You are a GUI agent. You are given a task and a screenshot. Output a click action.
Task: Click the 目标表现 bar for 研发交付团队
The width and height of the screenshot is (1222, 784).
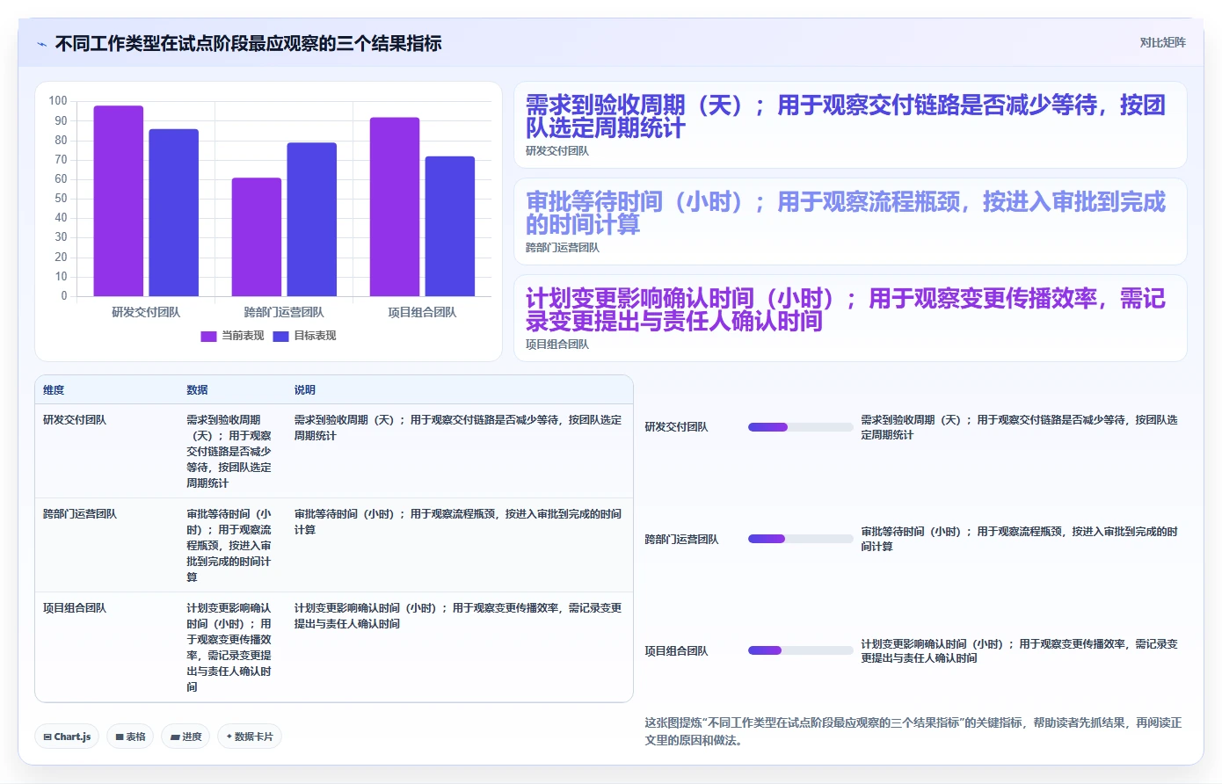point(173,213)
